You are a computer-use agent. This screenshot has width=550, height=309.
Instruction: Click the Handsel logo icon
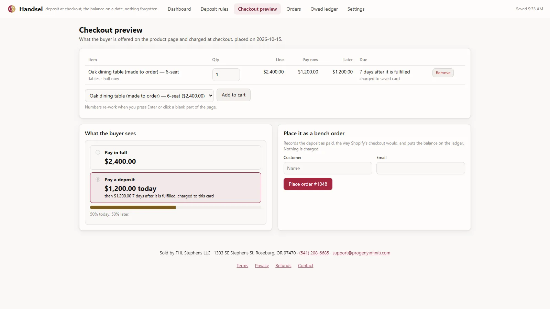12,9
